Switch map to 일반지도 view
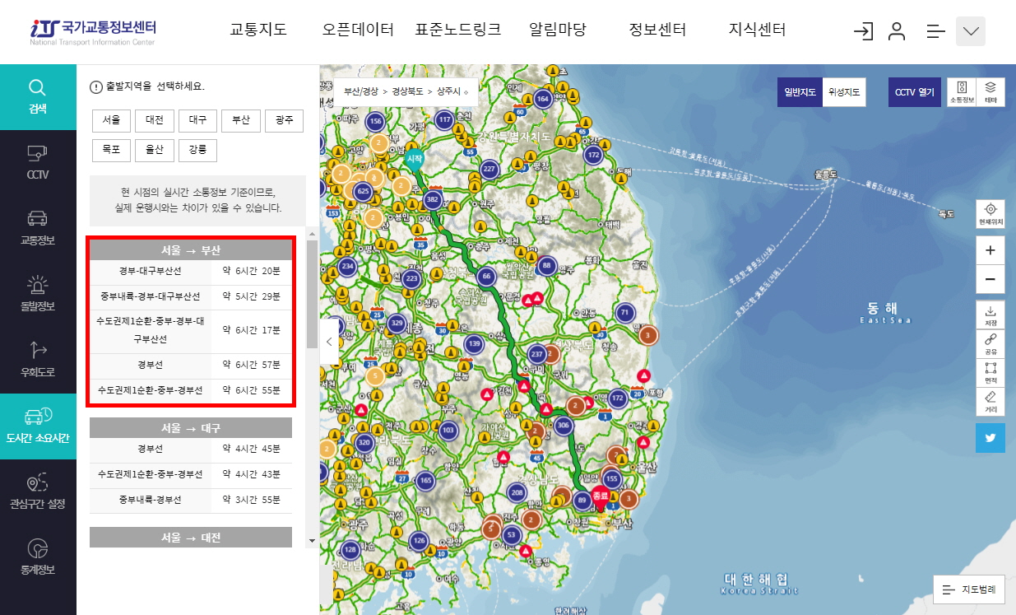The height and width of the screenshot is (615, 1016). pyautogui.click(x=800, y=92)
